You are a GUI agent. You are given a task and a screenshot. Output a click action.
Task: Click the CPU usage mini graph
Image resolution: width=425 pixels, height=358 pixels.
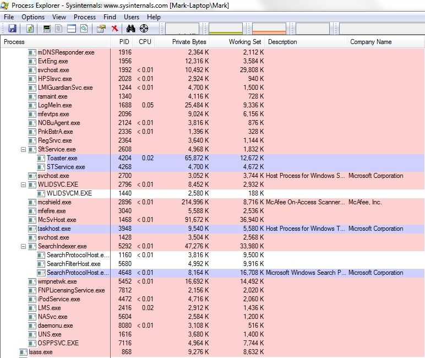pyautogui.click(x=182, y=29)
